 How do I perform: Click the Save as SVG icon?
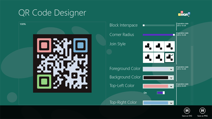[x=187, y=111]
